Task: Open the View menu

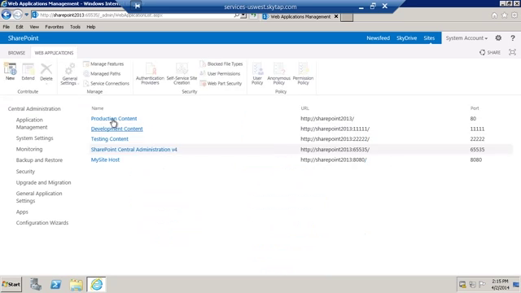Action: pos(34,27)
